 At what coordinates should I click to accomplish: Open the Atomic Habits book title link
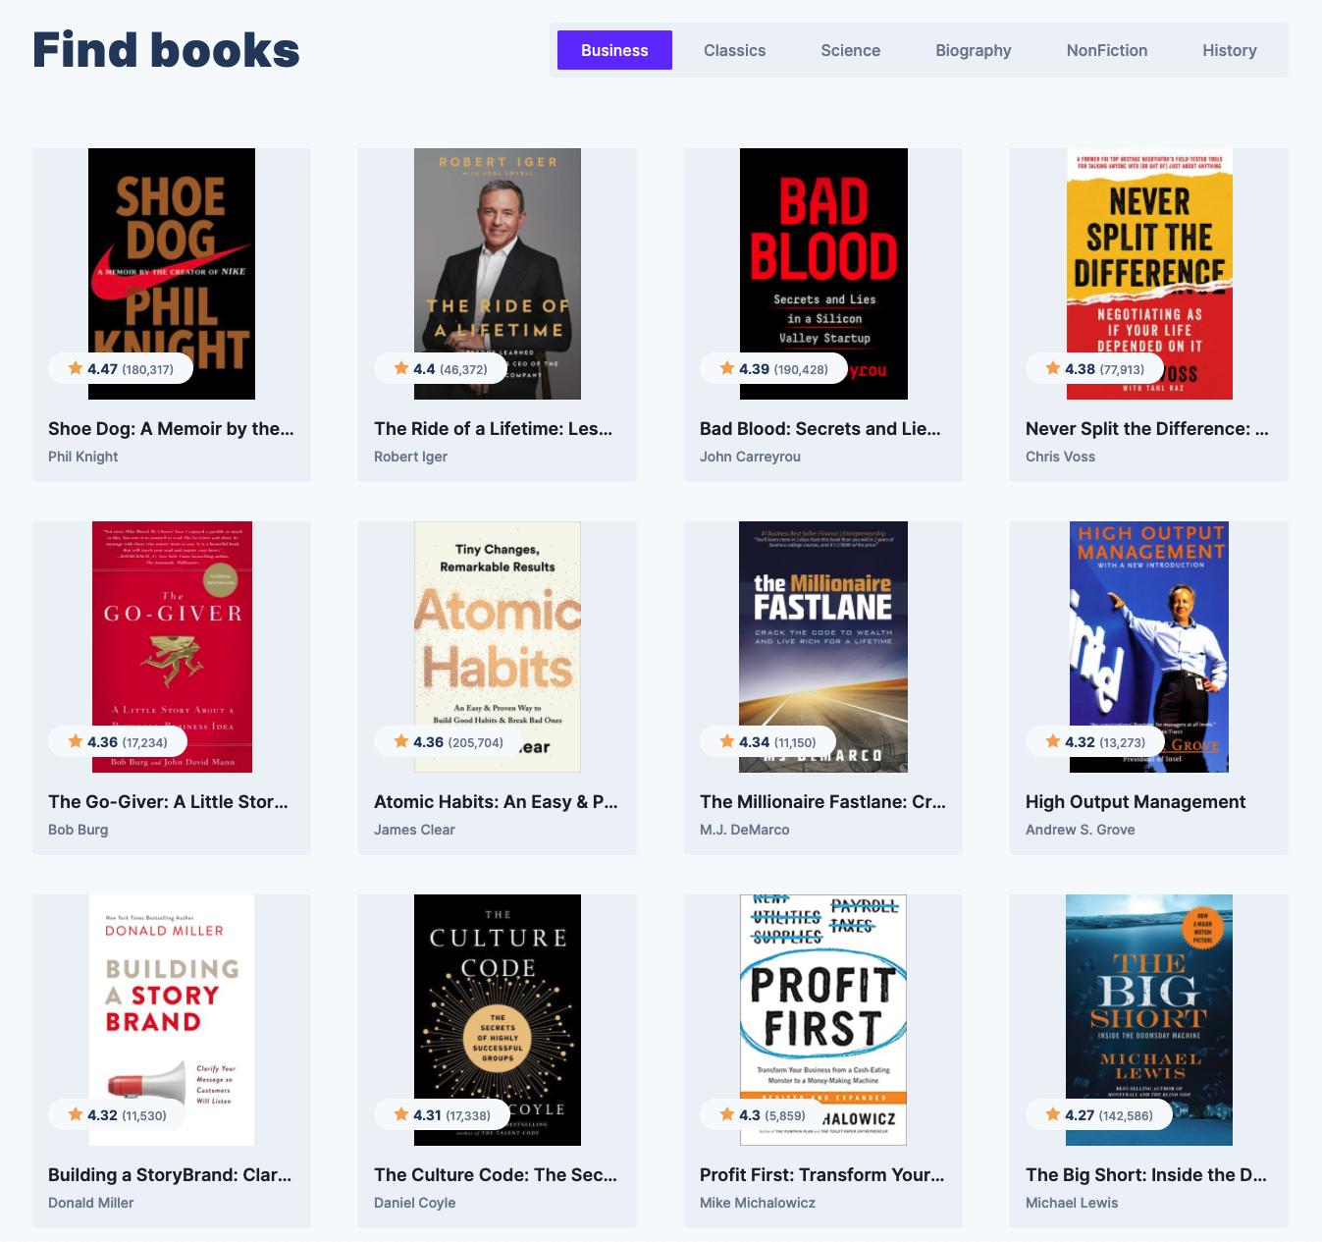coord(496,801)
